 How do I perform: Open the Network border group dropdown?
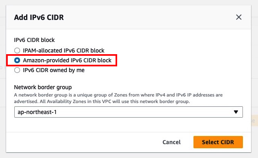(x=128, y=112)
